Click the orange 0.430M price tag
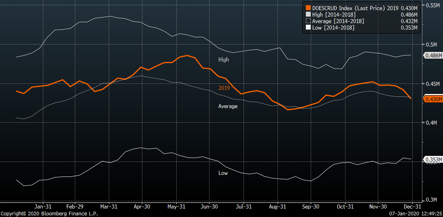This screenshot has width=443, height=217. pos(432,99)
